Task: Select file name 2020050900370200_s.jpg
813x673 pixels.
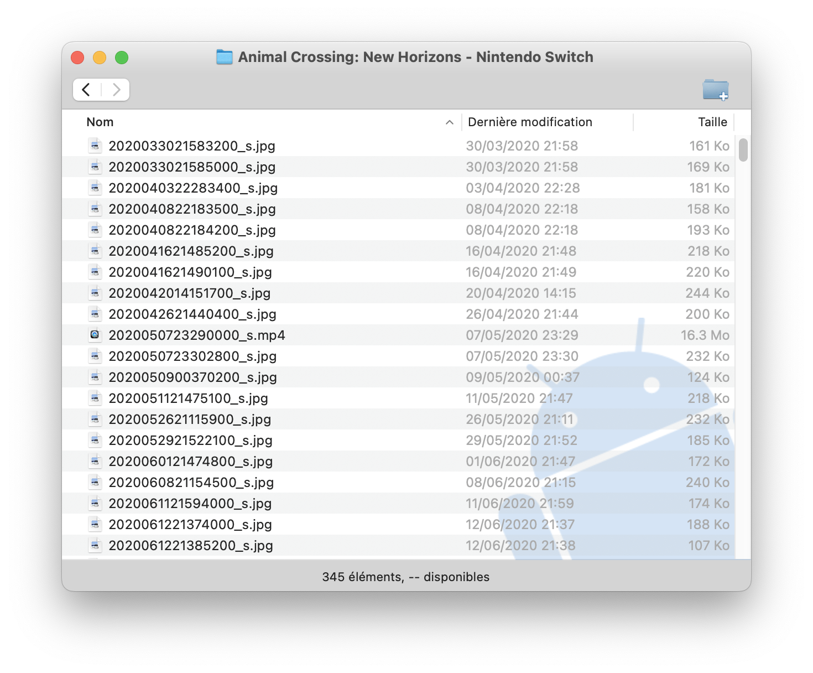Action: 192,377
